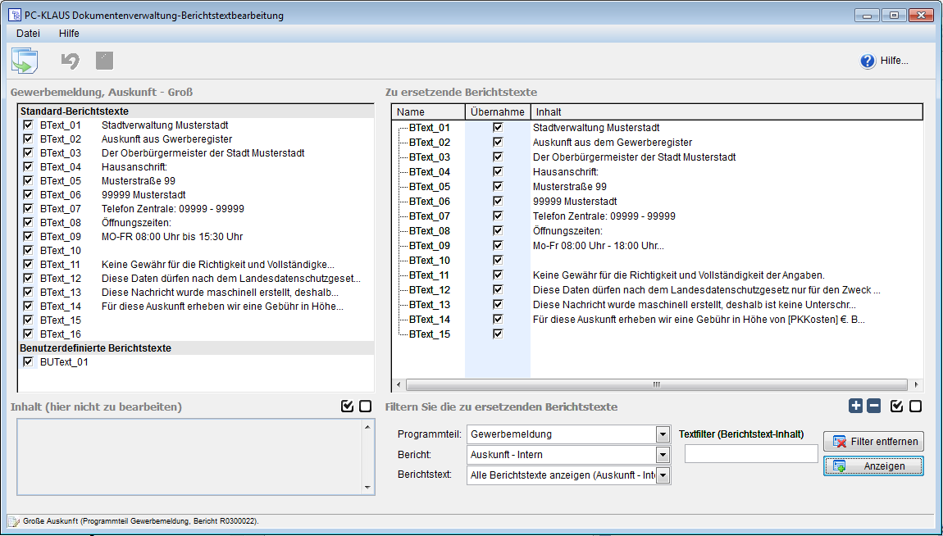
Task: Open Hilfe with the question mark icon
Action: click(868, 61)
